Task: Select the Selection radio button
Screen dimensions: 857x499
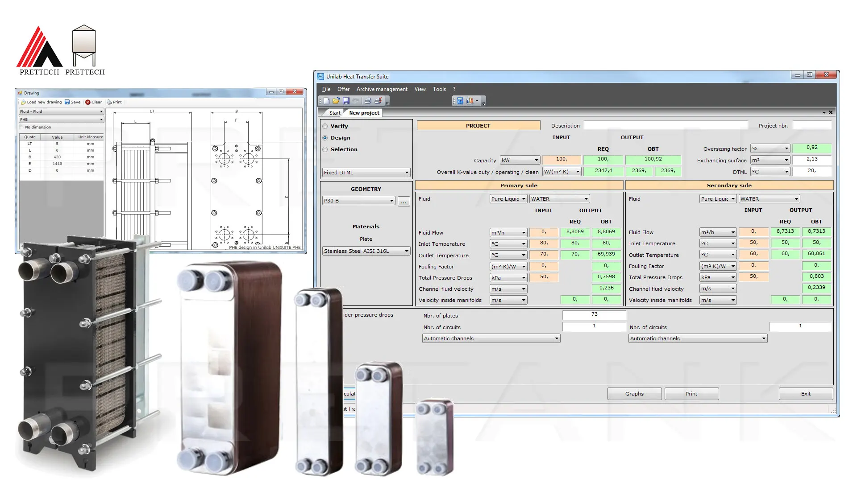Action: [325, 149]
